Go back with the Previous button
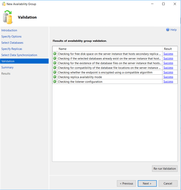 pos(126,183)
